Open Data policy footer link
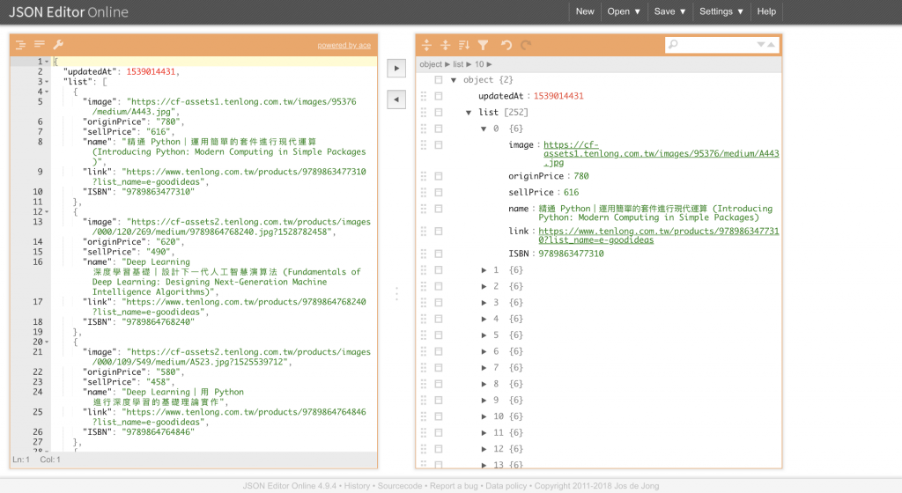 click(506, 486)
